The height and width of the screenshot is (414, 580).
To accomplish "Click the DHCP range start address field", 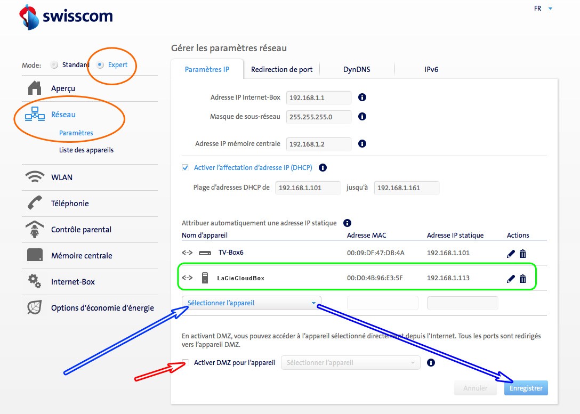I will (308, 188).
